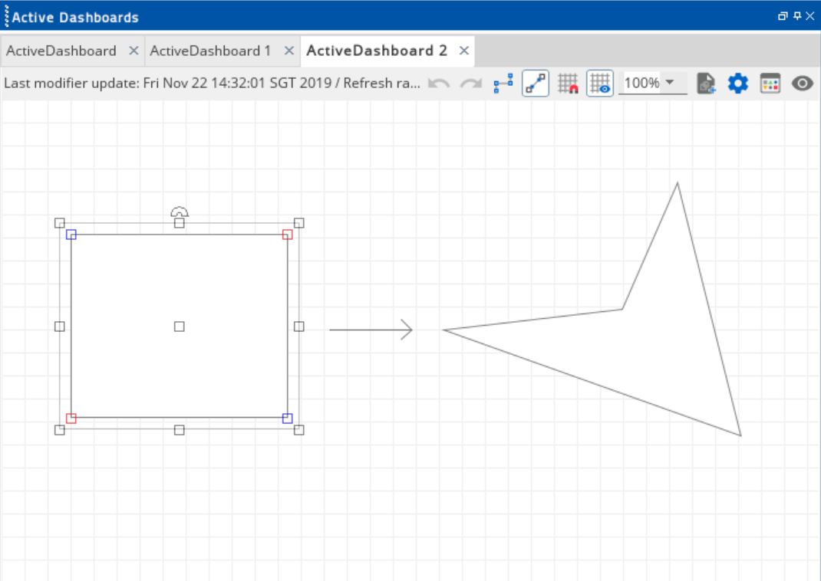Click the add document page icon
821x581 pixels.
coord(706,84)
